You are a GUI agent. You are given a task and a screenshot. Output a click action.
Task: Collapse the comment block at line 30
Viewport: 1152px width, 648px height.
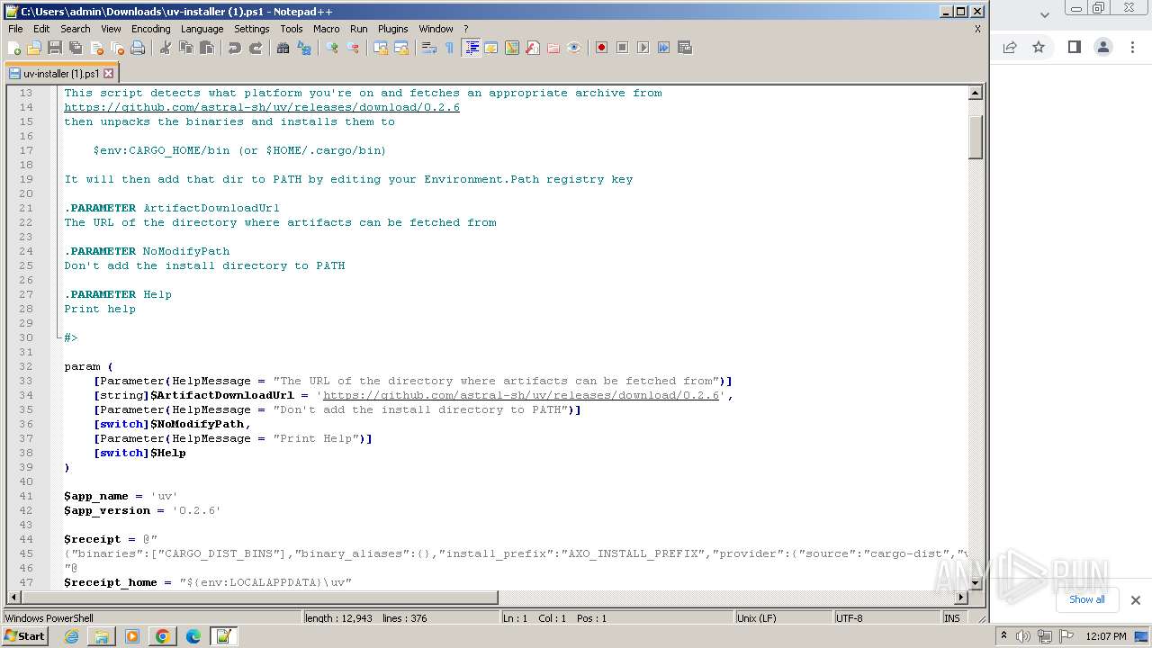pyautogui.click(x=59, y=337)
